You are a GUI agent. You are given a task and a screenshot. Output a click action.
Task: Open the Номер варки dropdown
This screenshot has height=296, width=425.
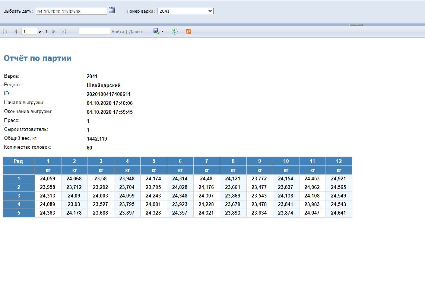point(185,11)
